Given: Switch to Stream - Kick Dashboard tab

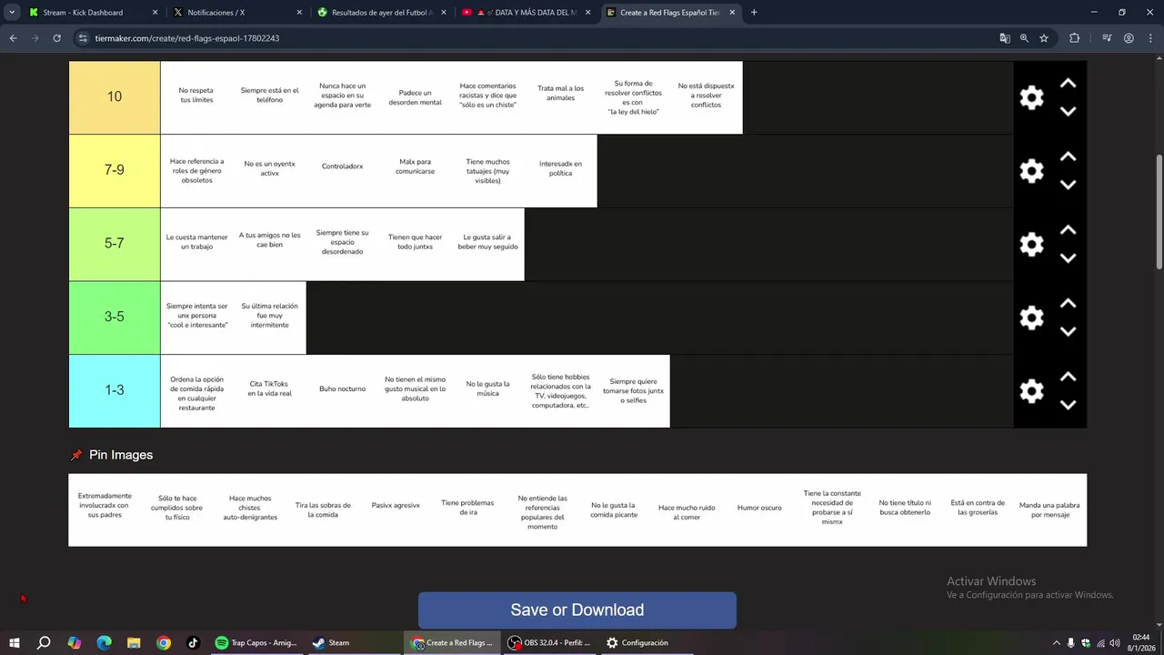Looking at the screenshot, I should tap(91, 13).
